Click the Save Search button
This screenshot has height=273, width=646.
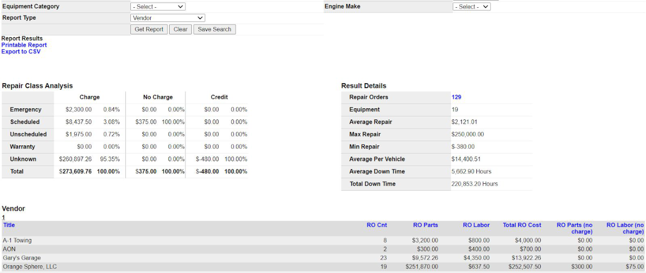pos(214,29)
